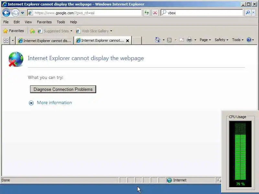The image size is (259, 194).
Task: Open the Tools command bar menu
Action: (x=238, y=40)
